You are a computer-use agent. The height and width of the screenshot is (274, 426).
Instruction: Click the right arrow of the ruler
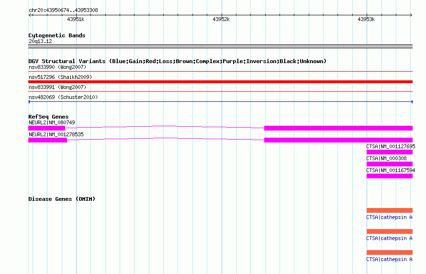[x=411, y=15]
